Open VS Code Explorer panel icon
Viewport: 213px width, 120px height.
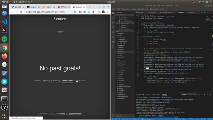[x=113, y=13]
